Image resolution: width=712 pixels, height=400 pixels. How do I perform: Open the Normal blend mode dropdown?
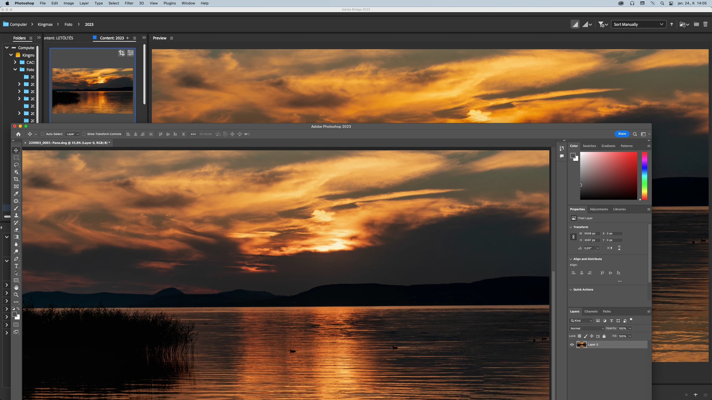pyautogui.click(x=587, y=328)
